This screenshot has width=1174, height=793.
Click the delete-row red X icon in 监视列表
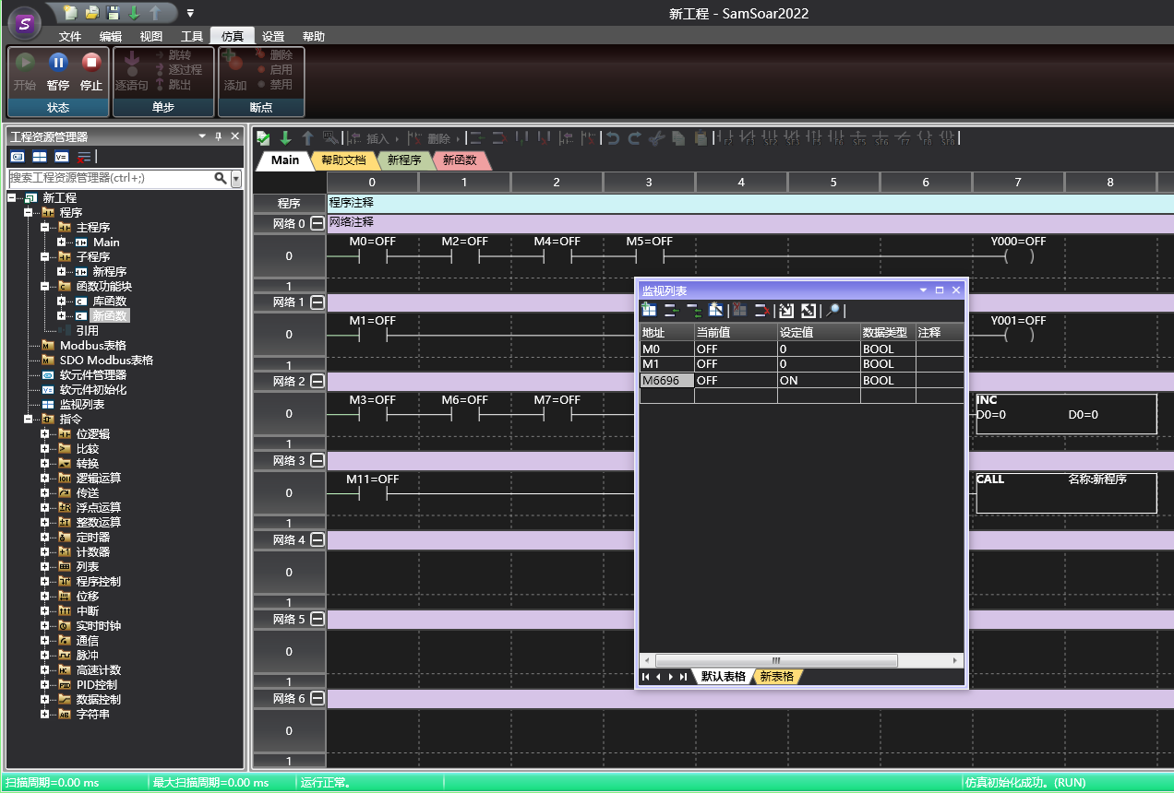pyautogui.click(x=762, y=310)
